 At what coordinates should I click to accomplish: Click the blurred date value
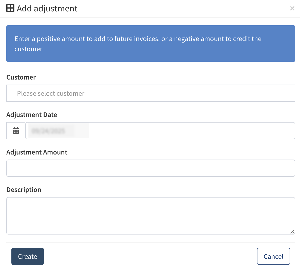(48, 131)
